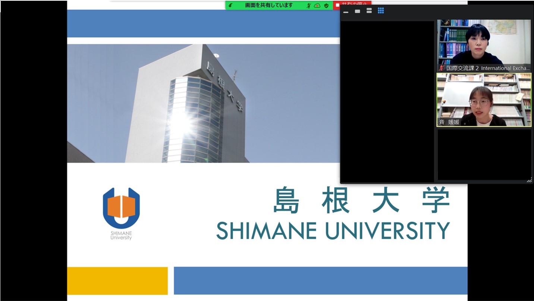Click the 画面を共有しています status text
The width and height of the screenshot is (534, 301).
point(269,6)
